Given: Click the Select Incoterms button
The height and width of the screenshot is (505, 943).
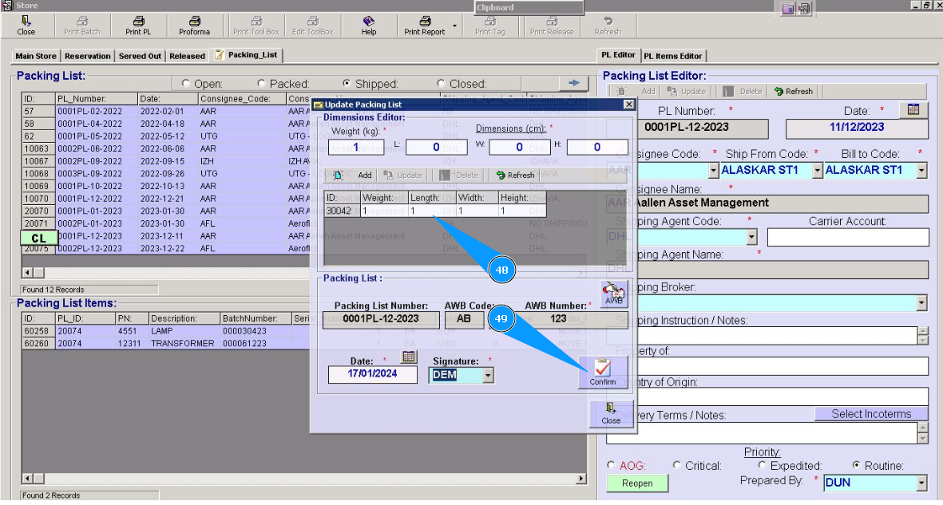Looking at the screenshot, I should [871, 413].
